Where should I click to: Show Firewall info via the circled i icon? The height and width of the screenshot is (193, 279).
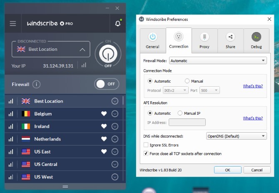(37, 84)
